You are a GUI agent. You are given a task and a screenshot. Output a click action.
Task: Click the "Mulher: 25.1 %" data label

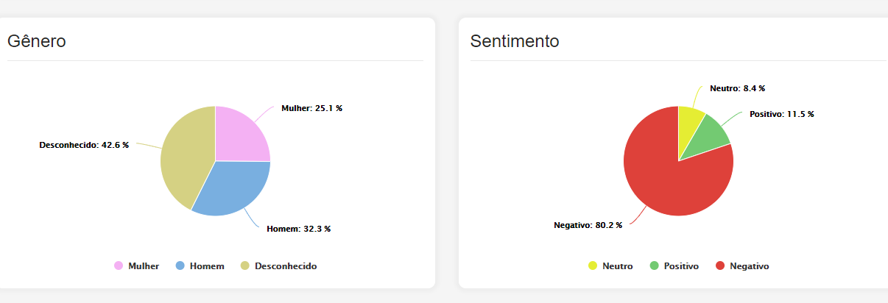[311, 108]
